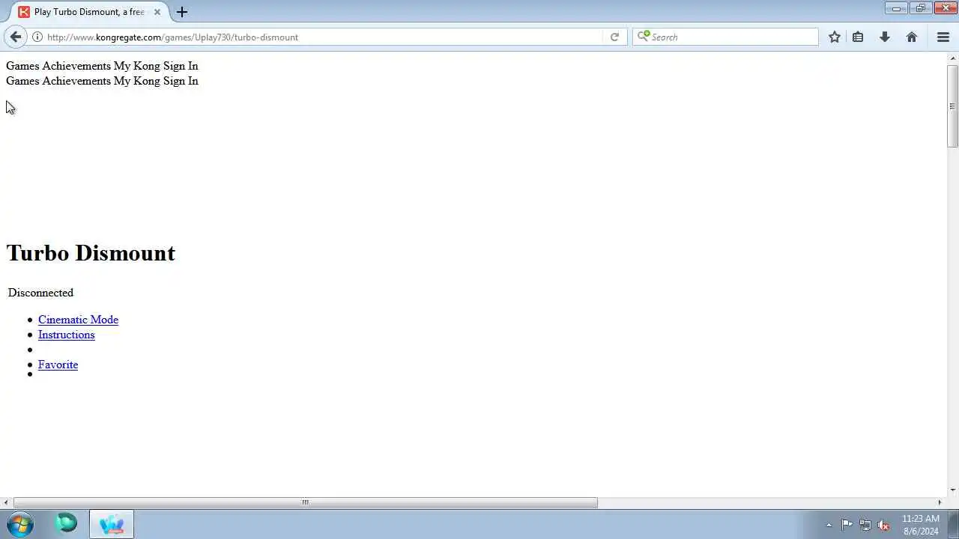Open the hamburger menu in Firefox
The height and width of the screenshot is (539, 959).
pos(943,37)
